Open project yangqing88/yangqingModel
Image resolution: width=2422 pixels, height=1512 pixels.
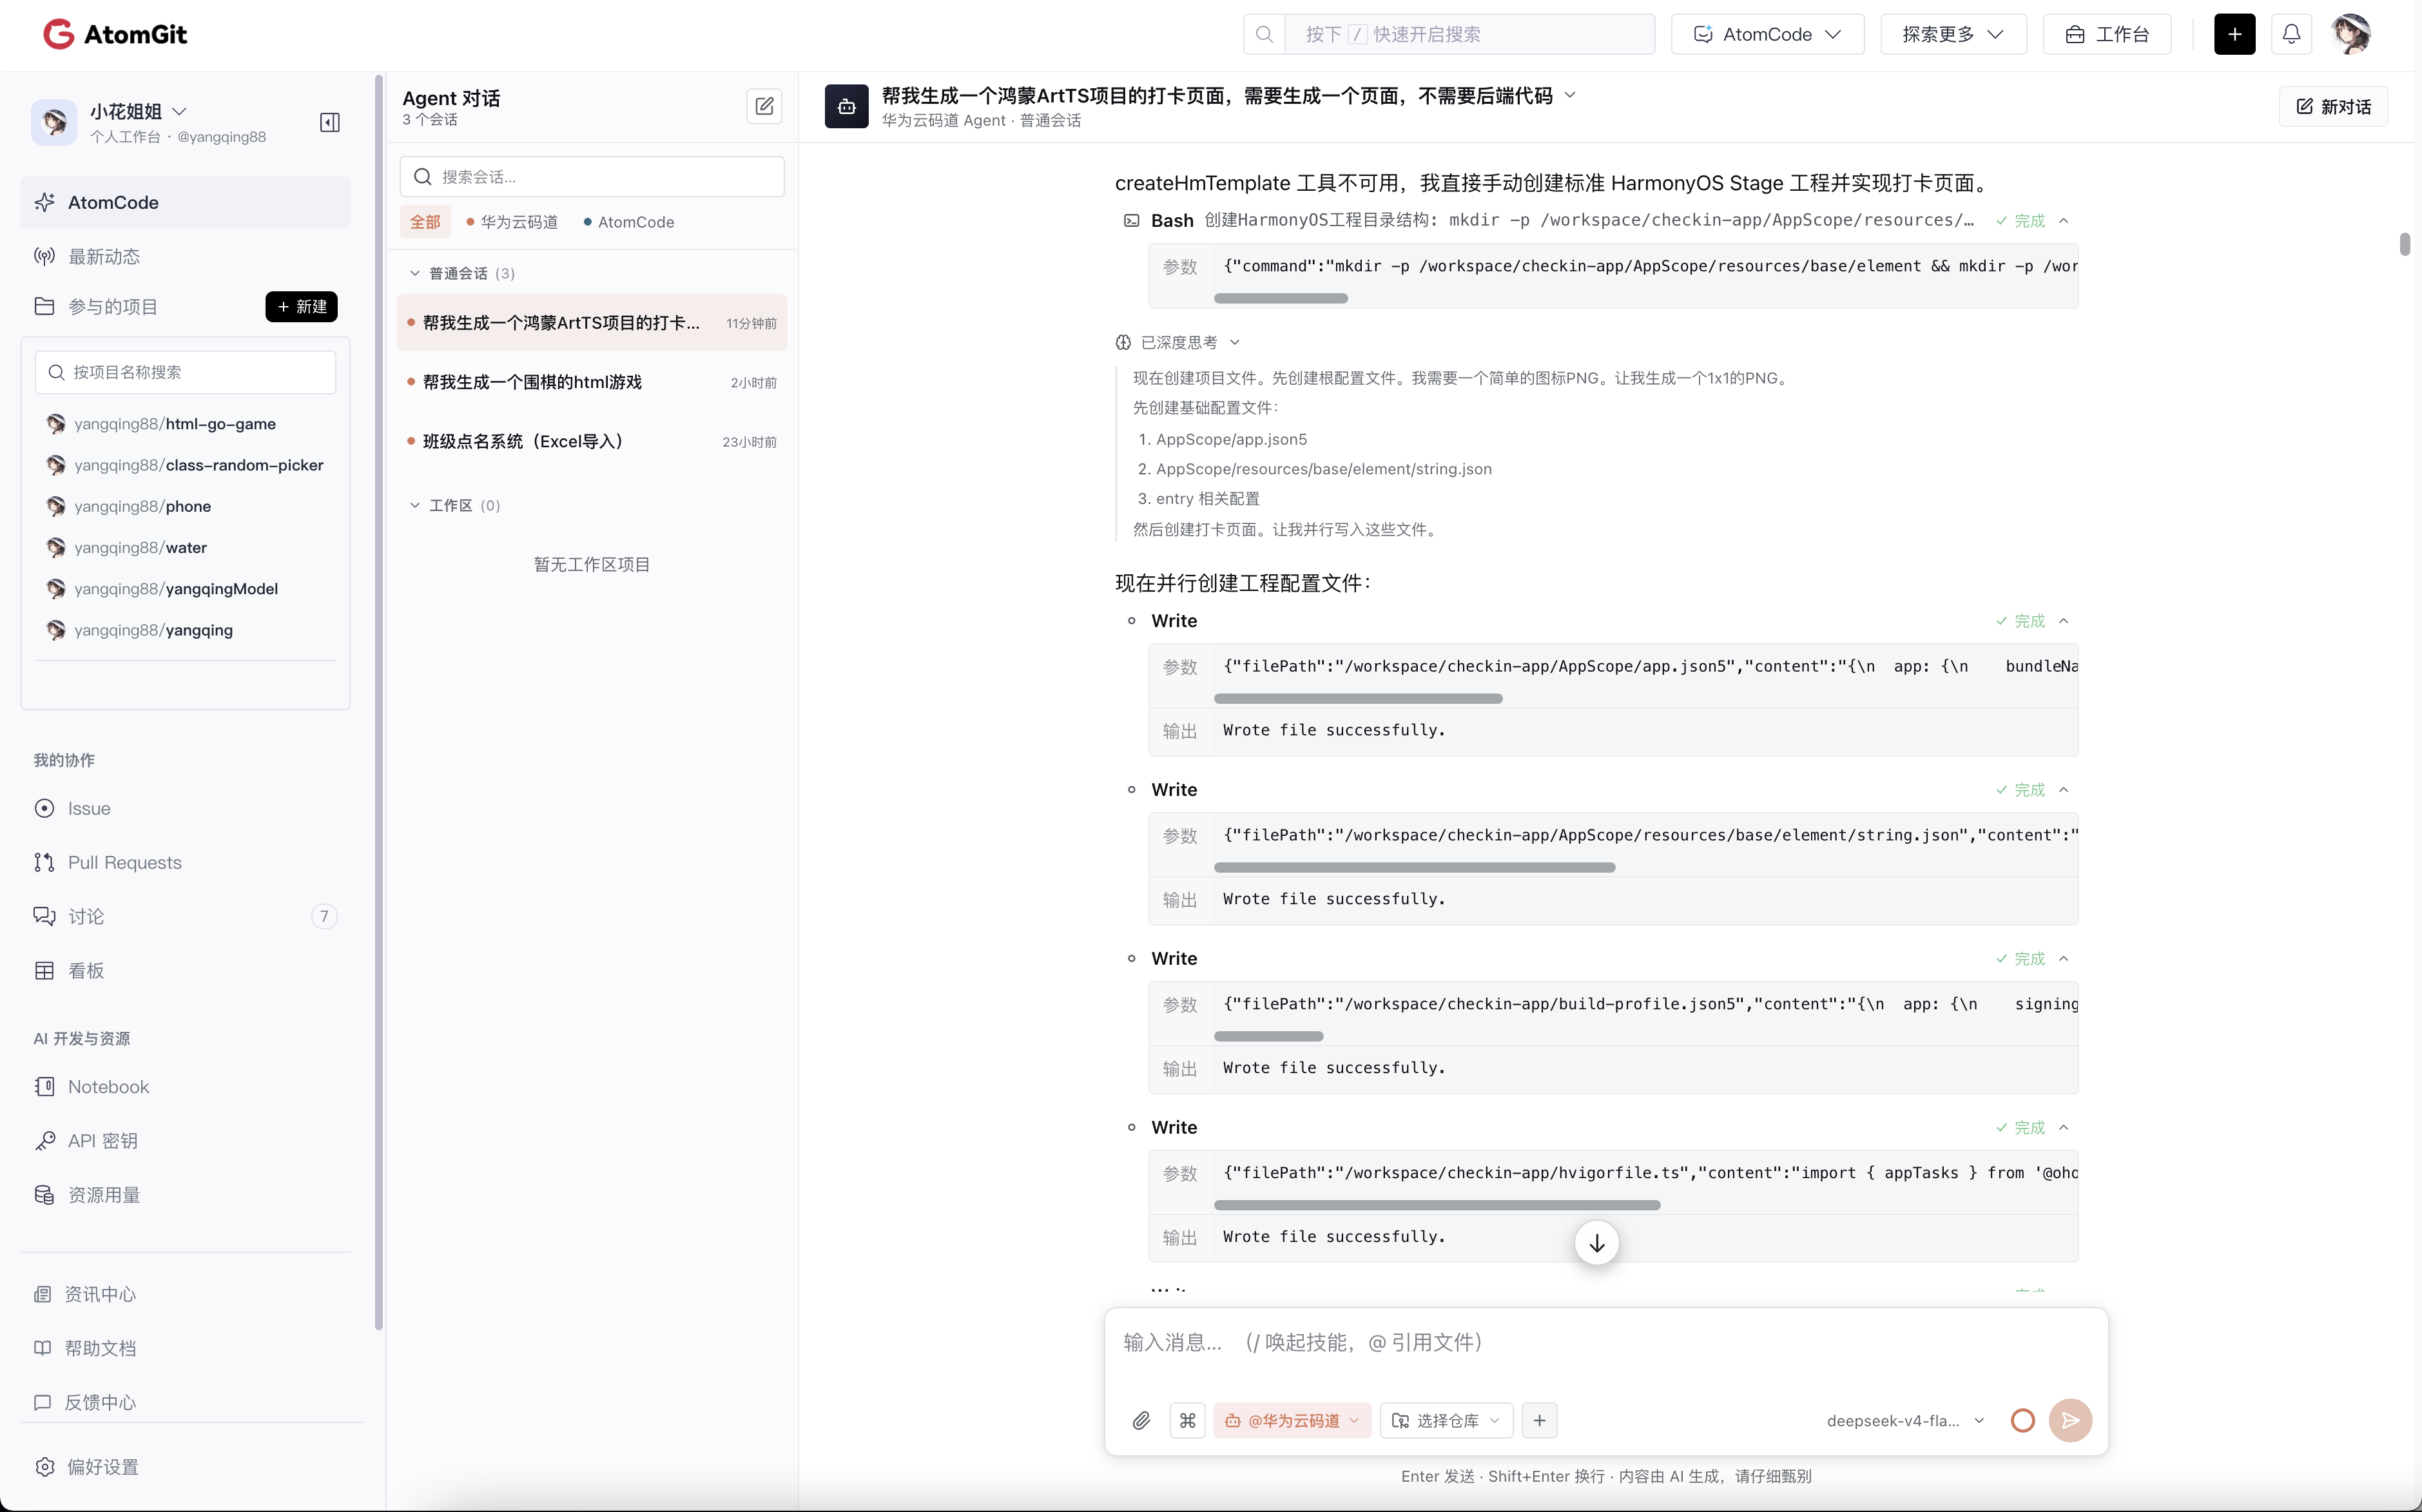pos(176,589)
